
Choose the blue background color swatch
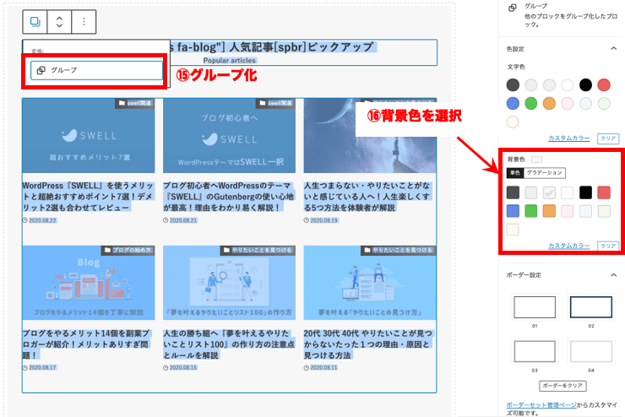pyautogui.click(x=513, y=211)
